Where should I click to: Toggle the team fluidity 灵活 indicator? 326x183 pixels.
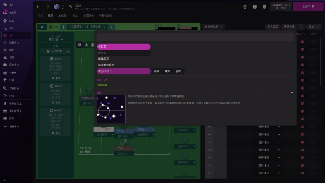pyautogui.click(x=85, y=152)
